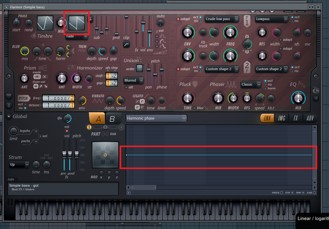Click the part A/B balance slider
This screenshot has width=329, height=229.
coord(105,127)
